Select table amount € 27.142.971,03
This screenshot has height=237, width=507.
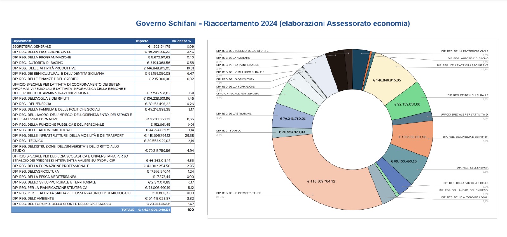click(158, 93)
